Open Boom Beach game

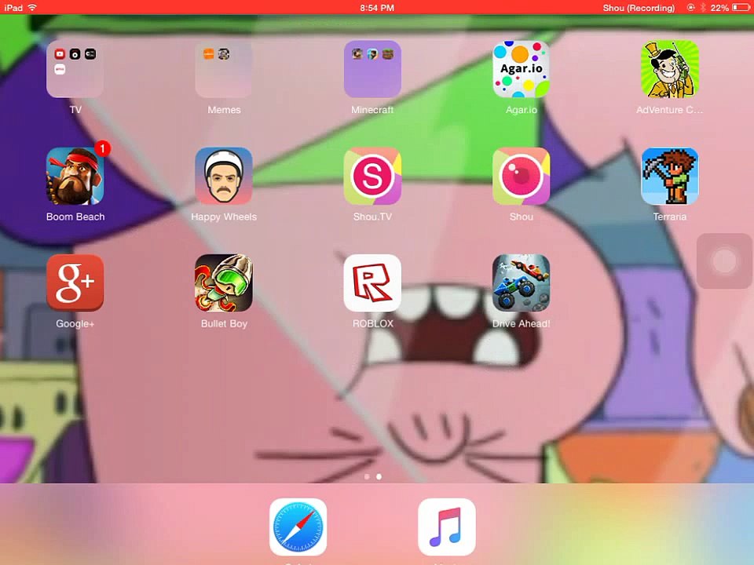pyautogui.click(x=75, y=177)
